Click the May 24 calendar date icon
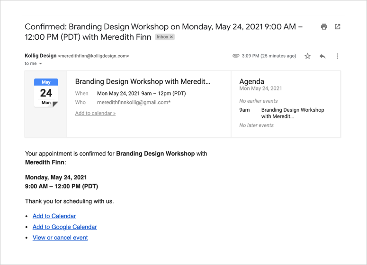This screenshot has width=367, height=265. click(46, 93)
